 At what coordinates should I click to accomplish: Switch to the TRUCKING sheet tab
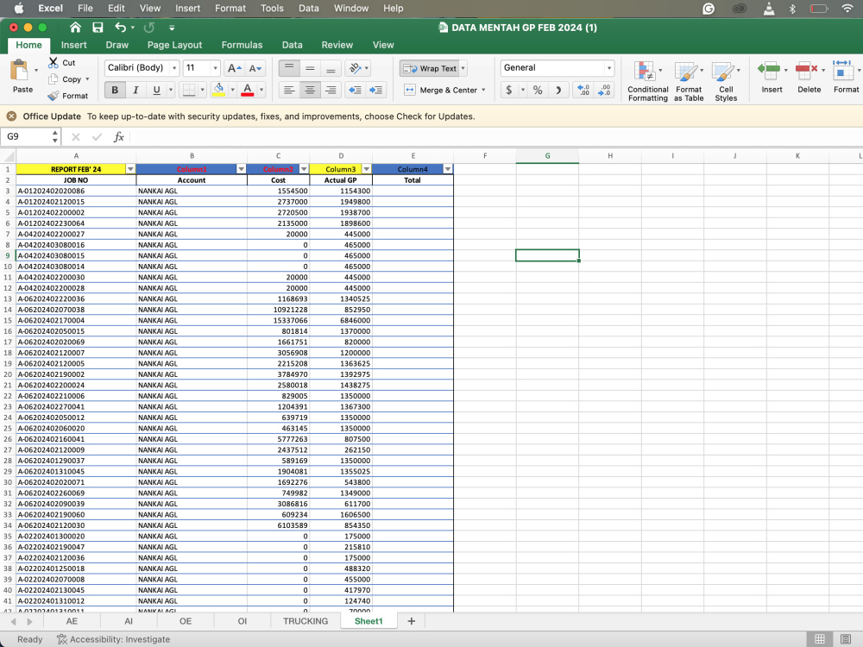click(306, 621)
